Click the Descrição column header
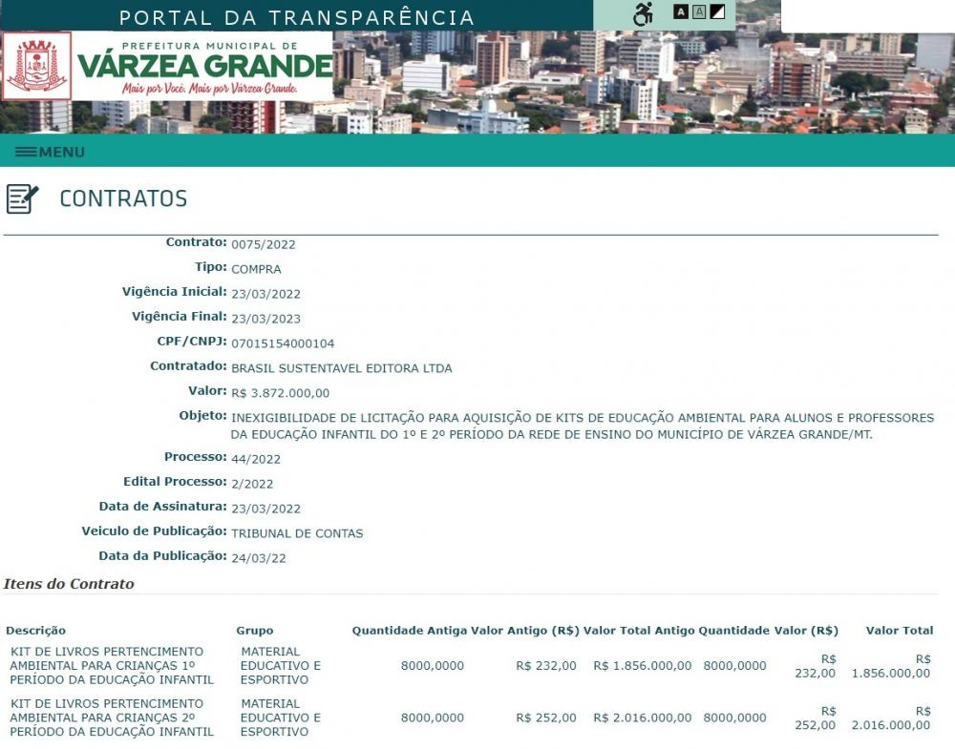The height and width of the screenshot is (749, 955). [x=35, y=630]
